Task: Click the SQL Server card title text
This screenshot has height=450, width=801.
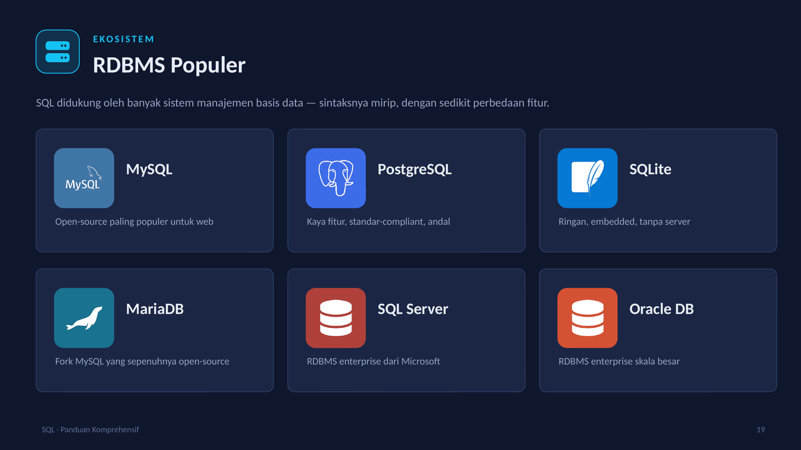Action: (413, 309)
